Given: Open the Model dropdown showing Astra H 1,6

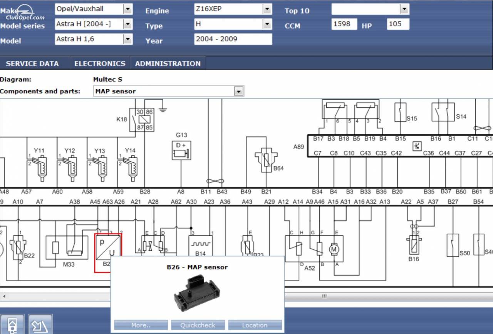Looking at the screenshot, I should (x=128, y=39).
